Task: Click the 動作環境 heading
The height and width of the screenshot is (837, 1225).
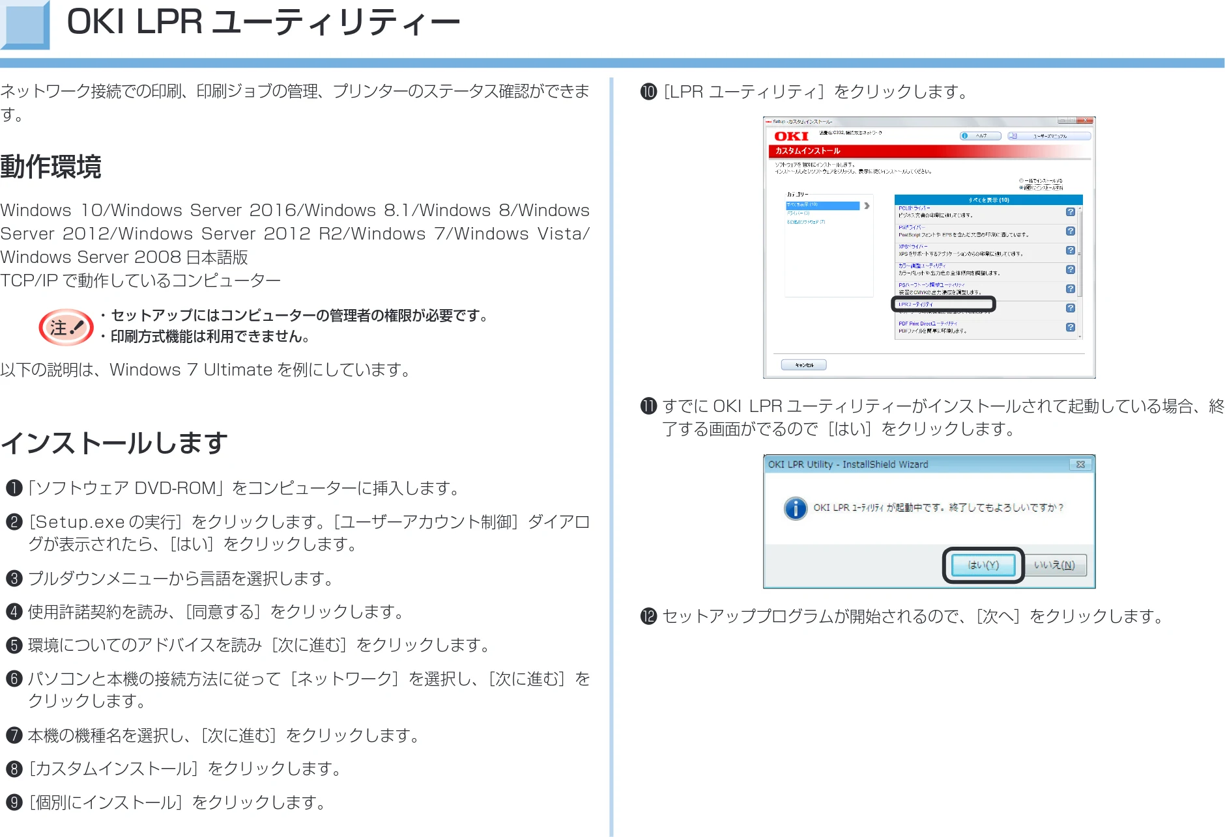Action: click(51, 167)
